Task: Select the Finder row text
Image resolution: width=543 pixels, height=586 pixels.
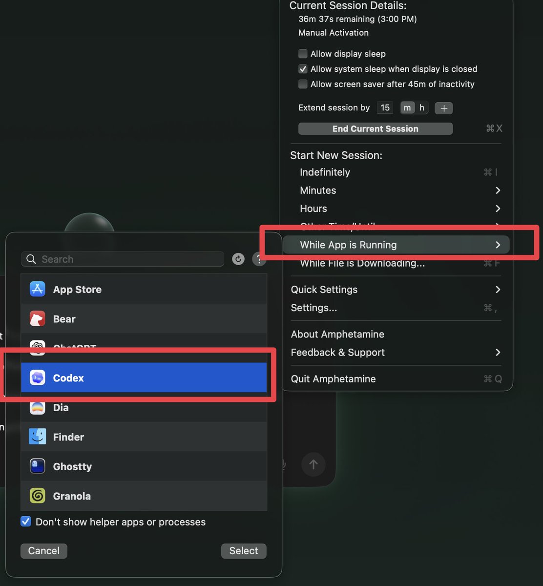Action: (x=68, y=437)
